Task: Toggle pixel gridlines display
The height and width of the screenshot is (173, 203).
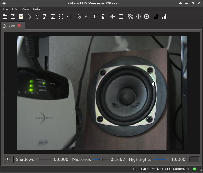Action: coord(121,17)
